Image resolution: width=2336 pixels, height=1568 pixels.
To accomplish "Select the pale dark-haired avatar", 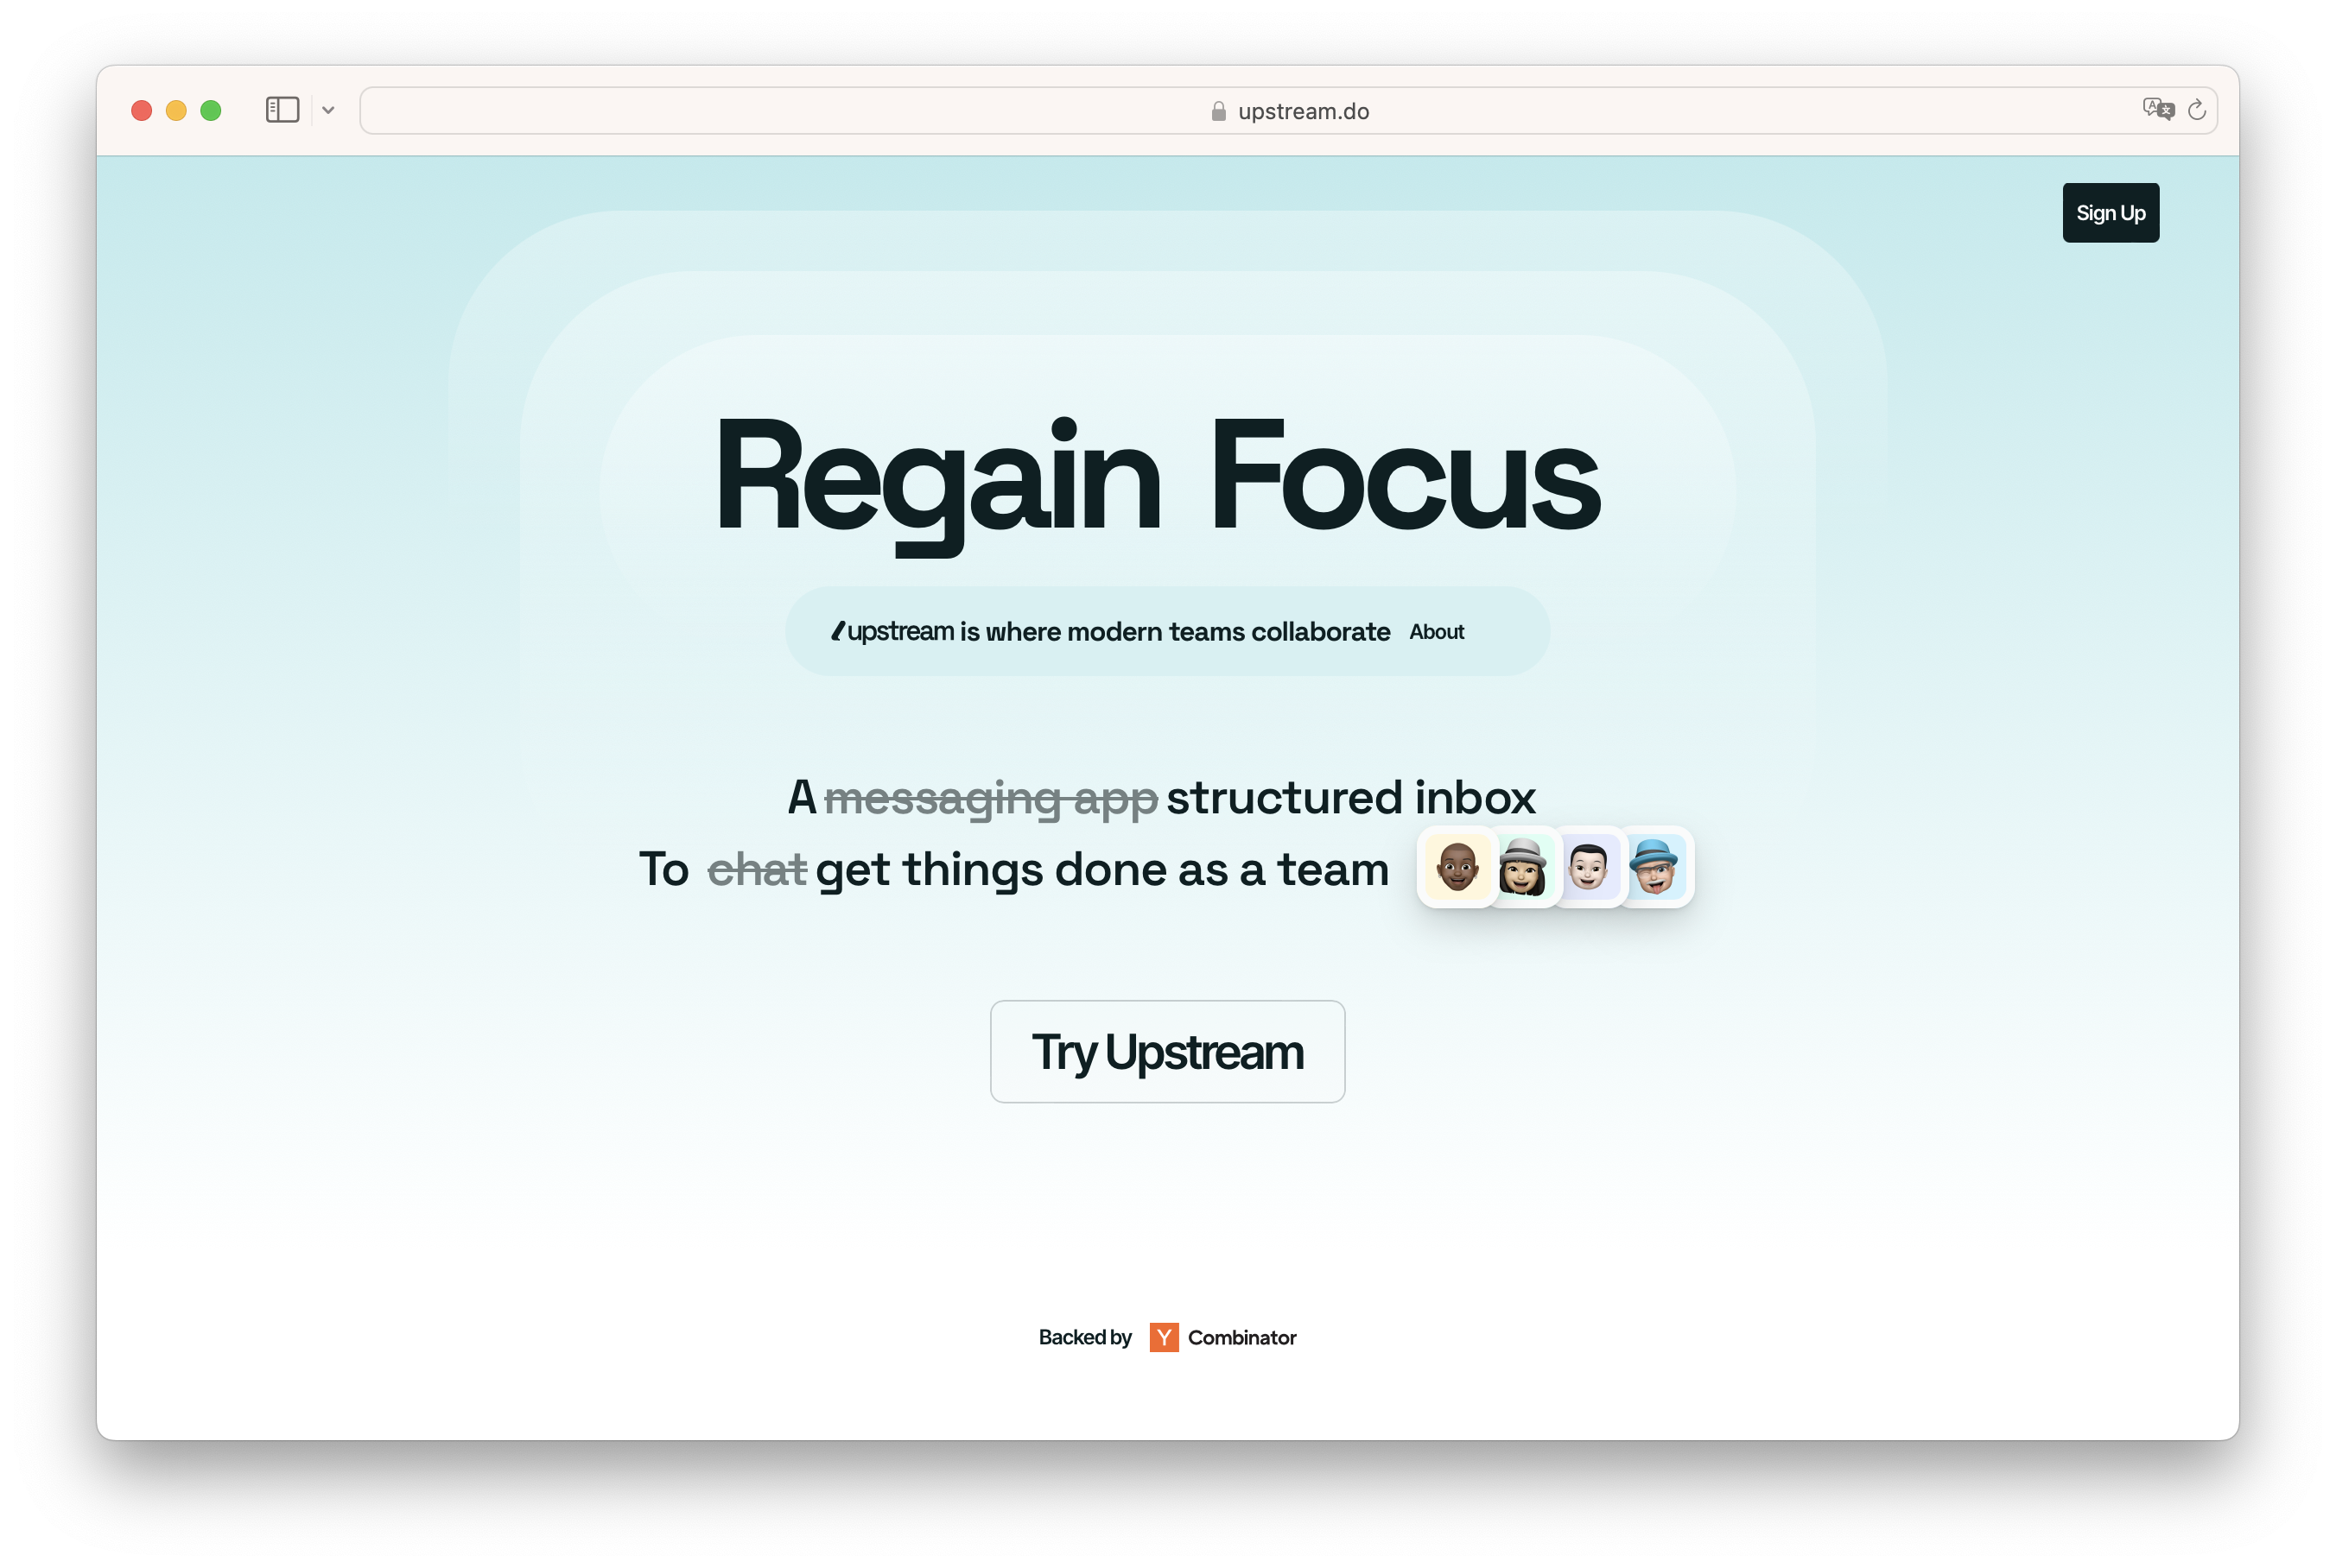I will [1589, 867].
